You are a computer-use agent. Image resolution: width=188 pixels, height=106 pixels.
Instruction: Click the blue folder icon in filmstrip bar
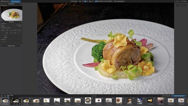coord(8,96)
